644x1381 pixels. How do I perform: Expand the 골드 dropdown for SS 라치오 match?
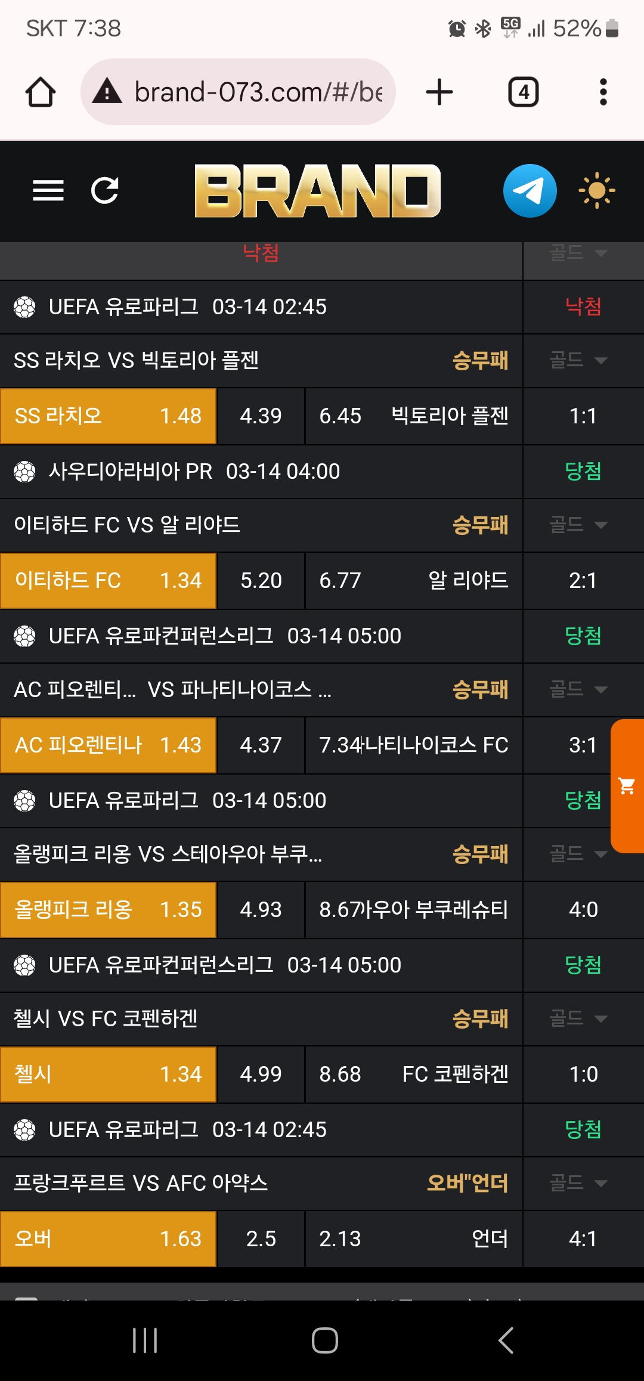[x=577, y=360]
